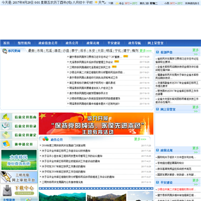Click the small icon before 平安建设 sidebar heading

pos(157,183)
